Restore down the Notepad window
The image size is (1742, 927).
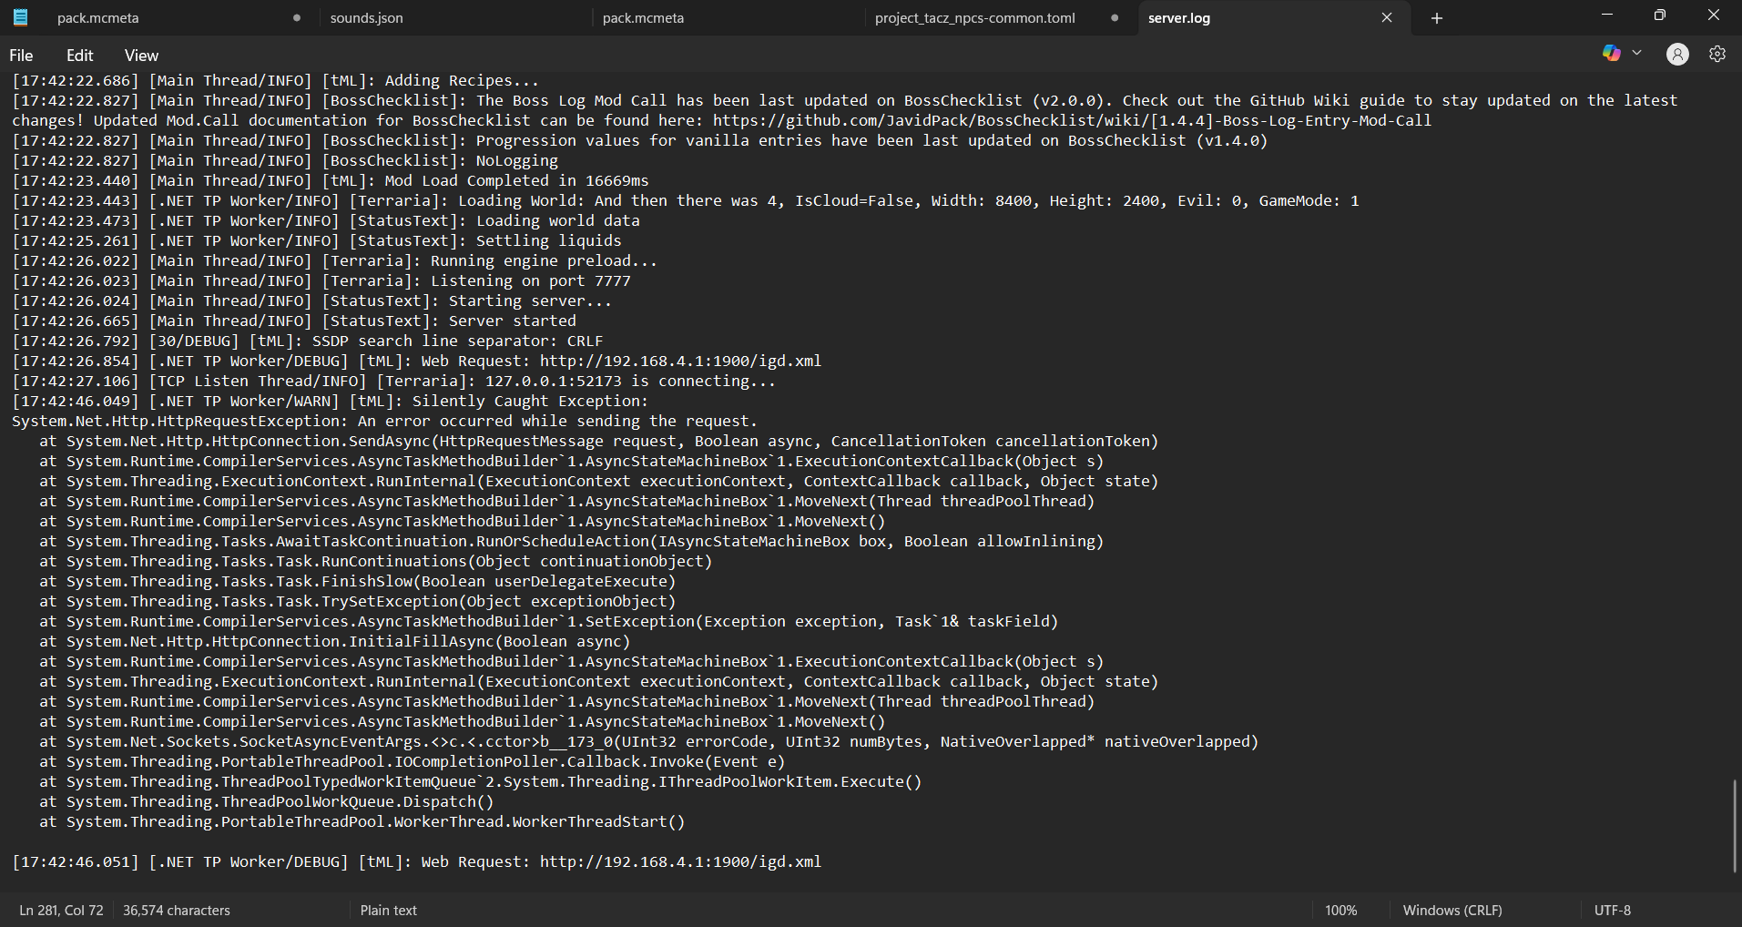pyautogui.click(x=1660, y=15)
